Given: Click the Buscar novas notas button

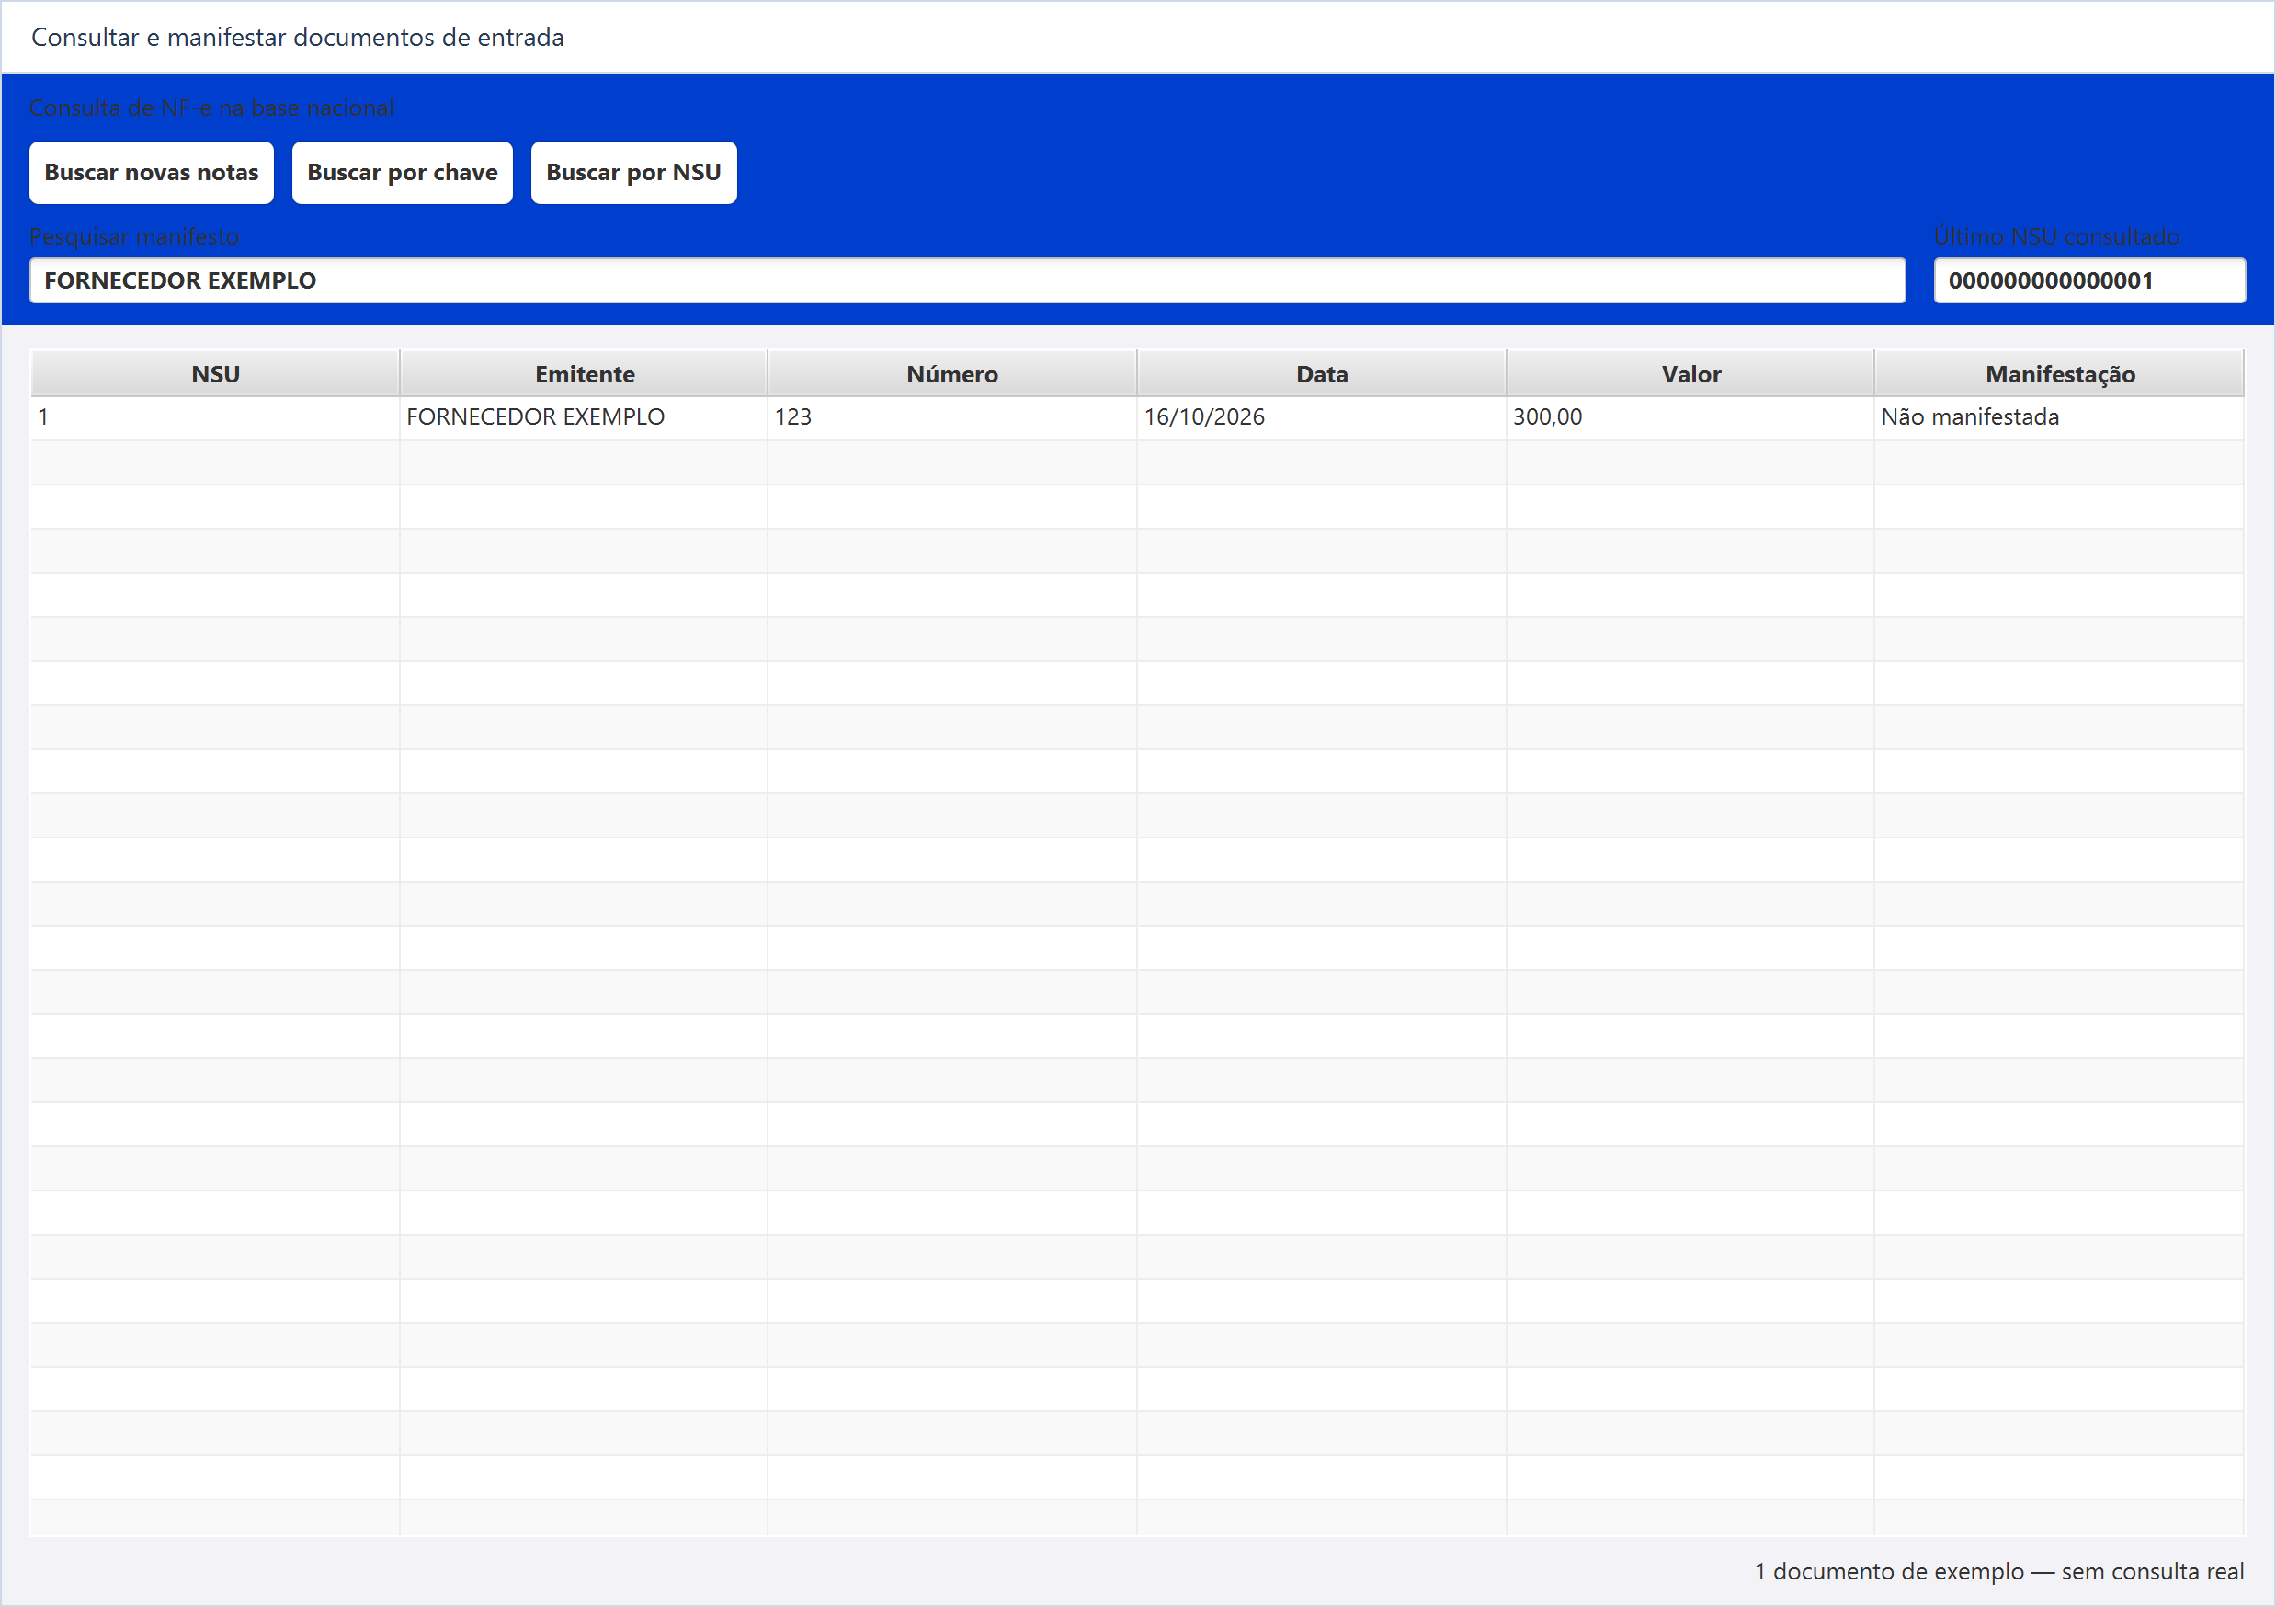Looking at the screenshot, I should point(152,173).
